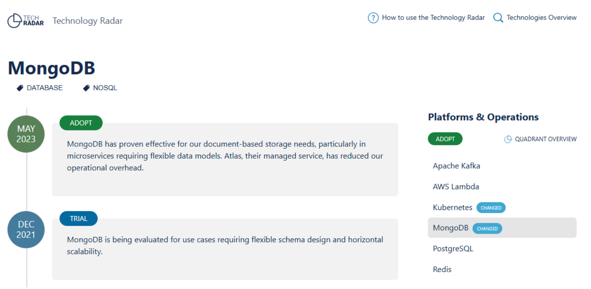The image size is (591, 289).
Task: Click the quadrant overview pie icon
Action: pyautogui.click(x=508, y=139)
